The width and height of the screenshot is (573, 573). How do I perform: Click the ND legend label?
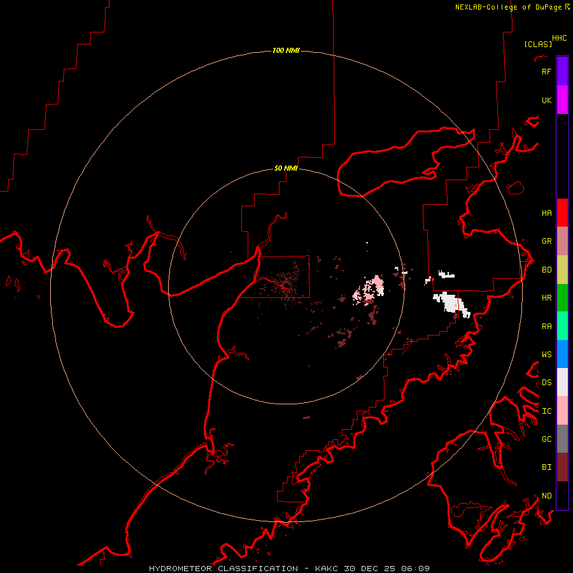click(x=547, y=496)
